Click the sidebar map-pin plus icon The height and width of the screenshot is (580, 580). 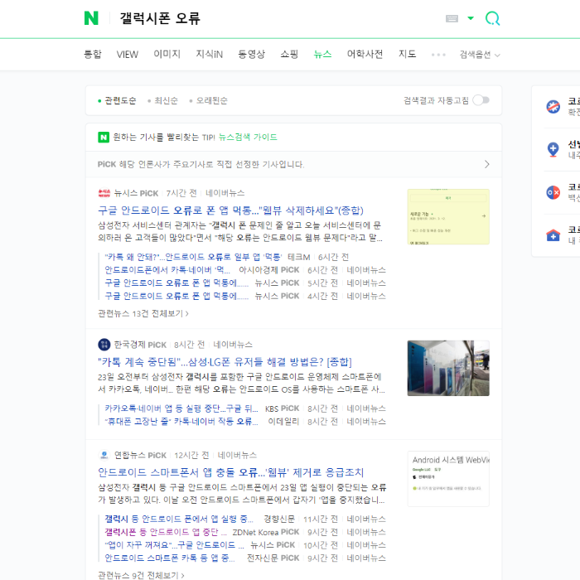coord(553,149)
